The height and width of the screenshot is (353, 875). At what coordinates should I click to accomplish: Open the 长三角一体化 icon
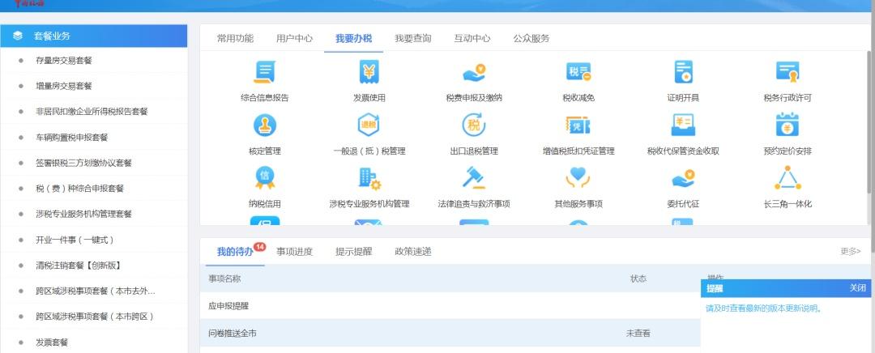click(787, 178)
